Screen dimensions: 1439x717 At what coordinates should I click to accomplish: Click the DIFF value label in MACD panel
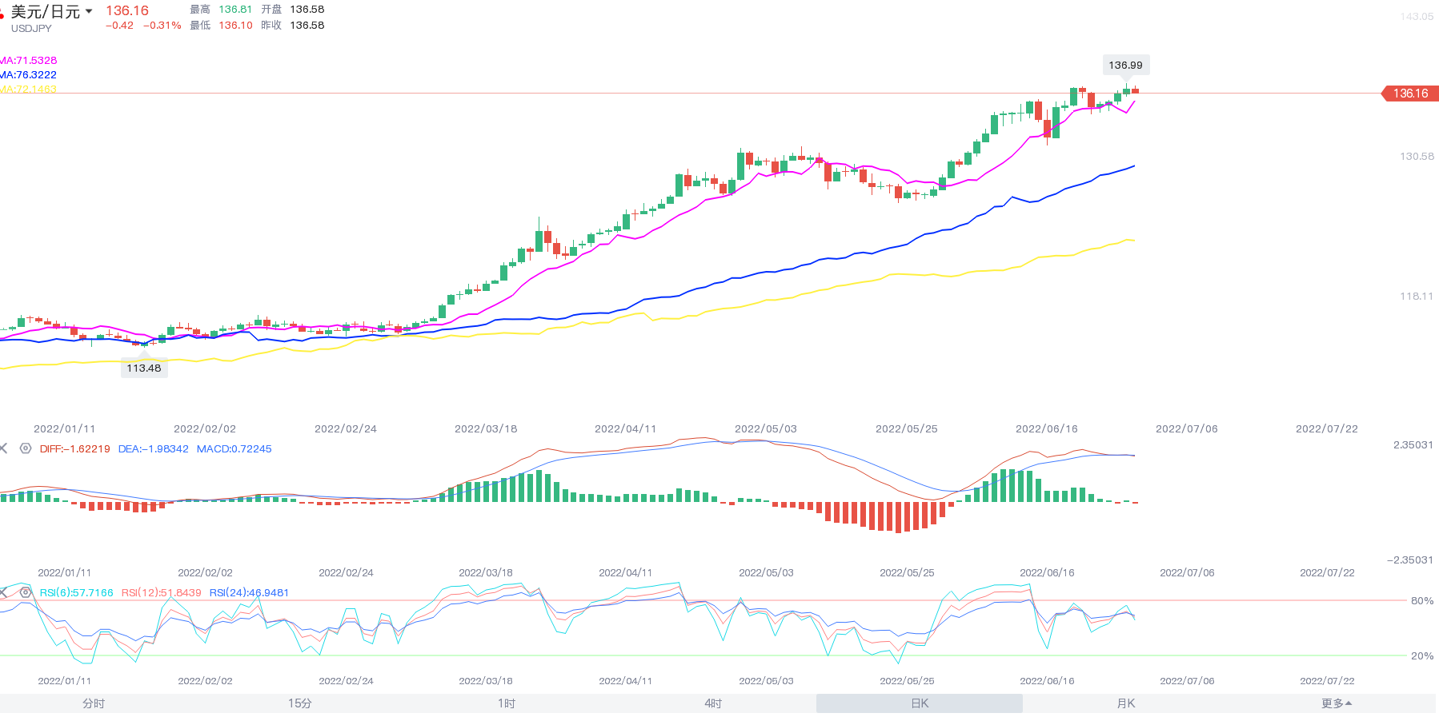pyautogui.click(x=75, y=448)
